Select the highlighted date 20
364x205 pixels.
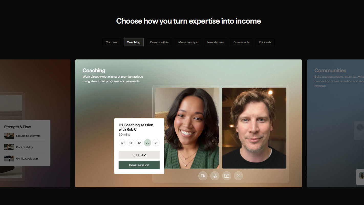pyautogui.click(x=147, y=143)
